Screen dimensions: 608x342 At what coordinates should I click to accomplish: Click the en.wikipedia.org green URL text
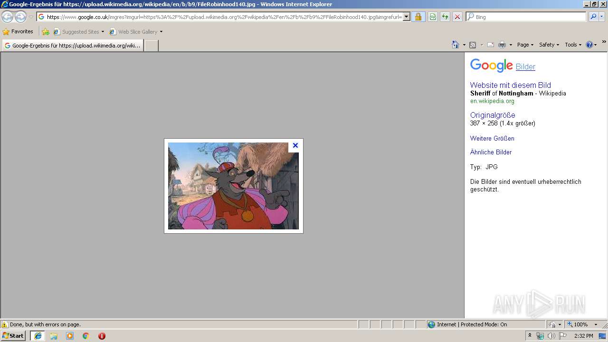pos(492,101)
